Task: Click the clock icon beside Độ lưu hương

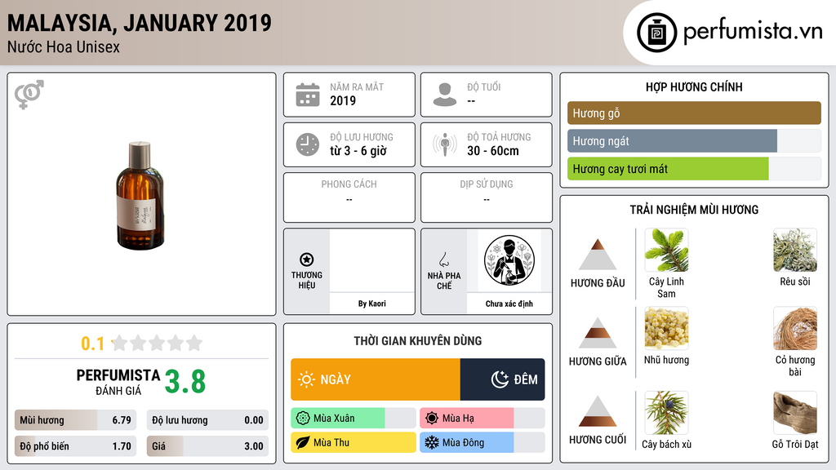Action: point(308,144)
